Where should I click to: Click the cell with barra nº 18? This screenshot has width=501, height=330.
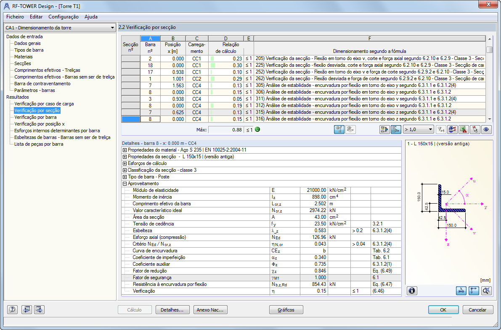[150, 65]
